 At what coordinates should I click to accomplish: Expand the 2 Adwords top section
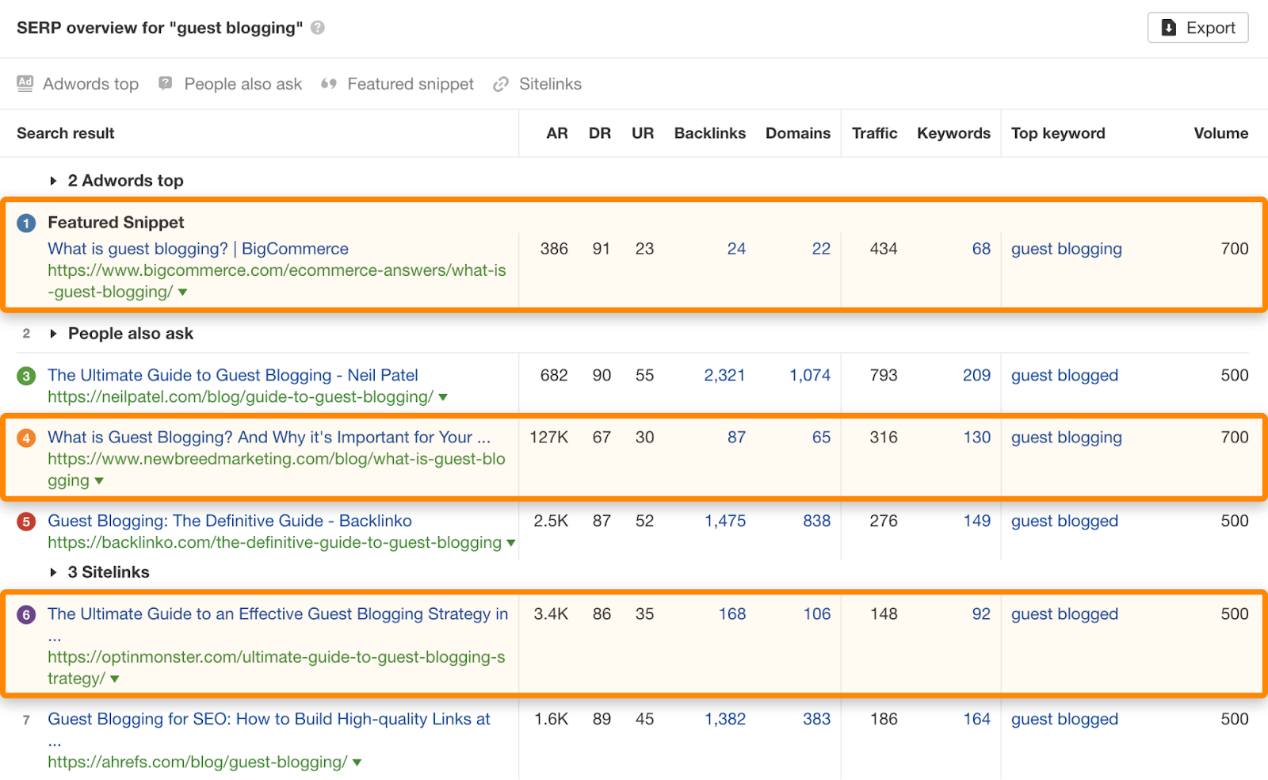click(x=53, y=180)
